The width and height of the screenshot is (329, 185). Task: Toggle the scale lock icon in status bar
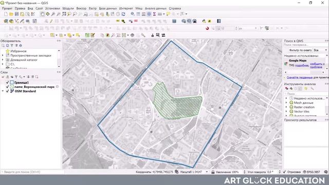[x=213, y=172]
